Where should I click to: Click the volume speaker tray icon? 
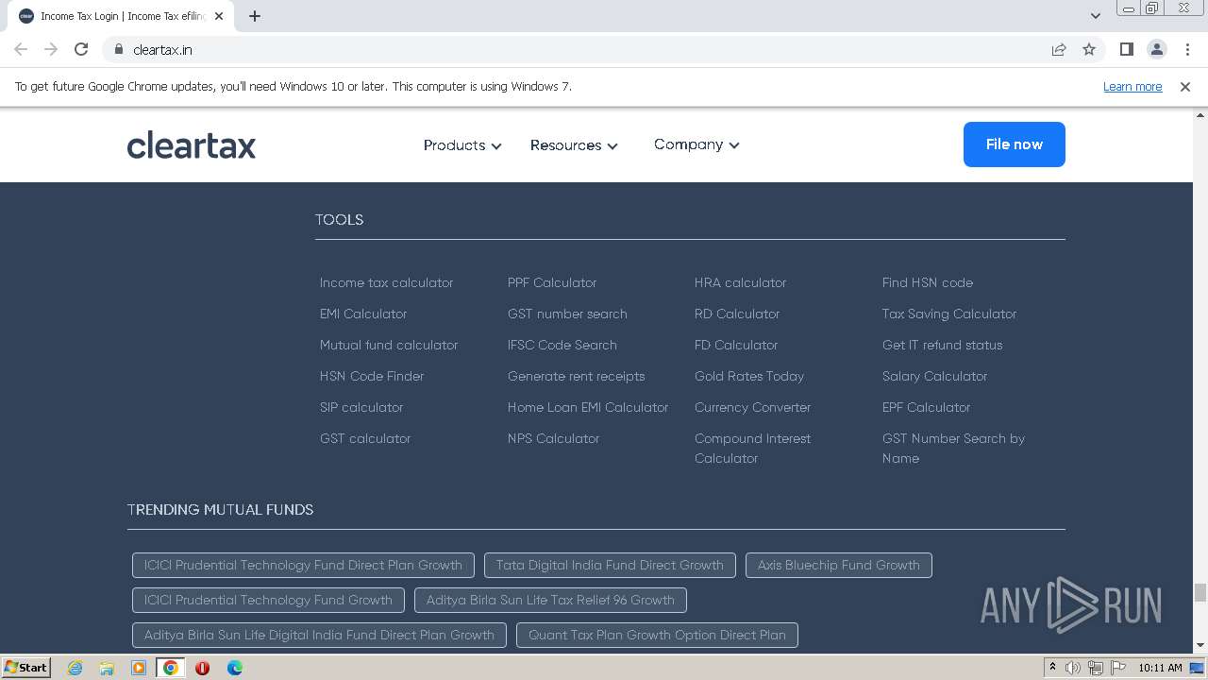point(1073,668)
